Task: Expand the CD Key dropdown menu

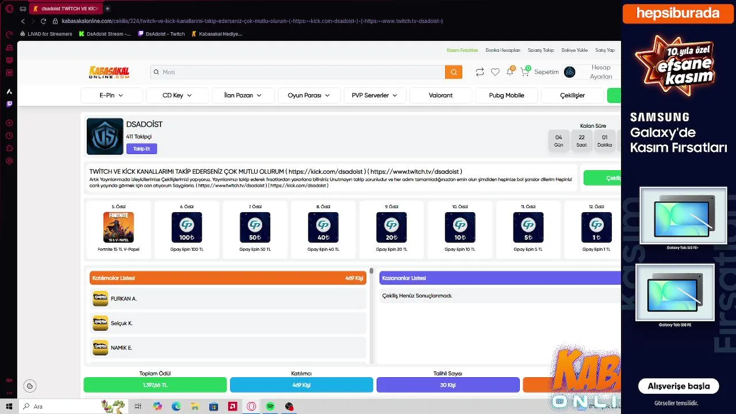Action: [x=177, y=95]
